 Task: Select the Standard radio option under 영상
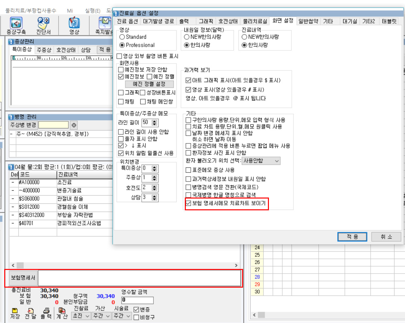pyautogui.click(x=122, y=37)
